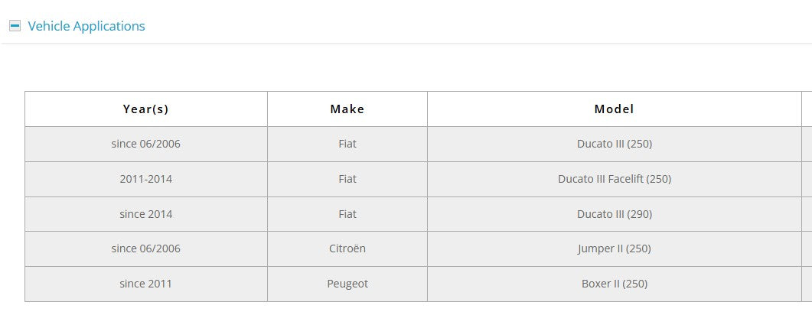This screenshot has height=315, width=812.
Task: Click the Vehicle Applications heading link
Action: [86, 26]
